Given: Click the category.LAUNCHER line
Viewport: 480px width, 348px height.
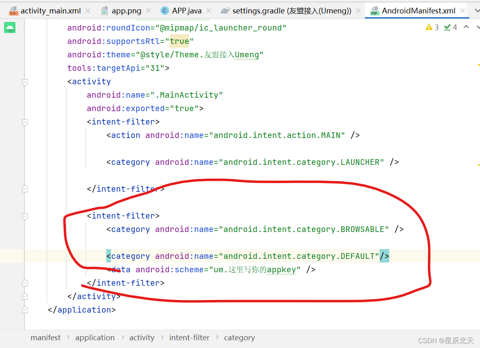Looking at the screenshot, I should (253, 162).
